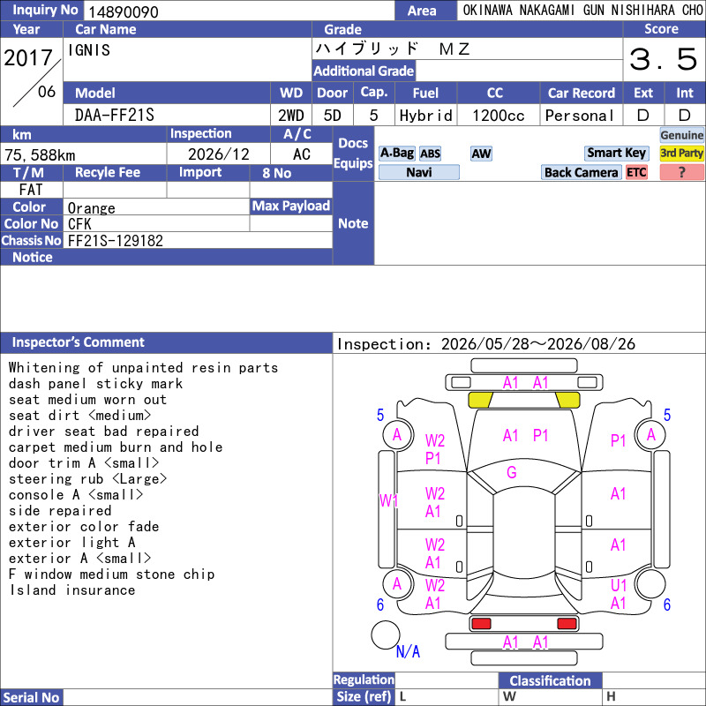The image size is (706, 706).
Task: Toggle the yellow 3rd Party badge
Action: point(681,154)
